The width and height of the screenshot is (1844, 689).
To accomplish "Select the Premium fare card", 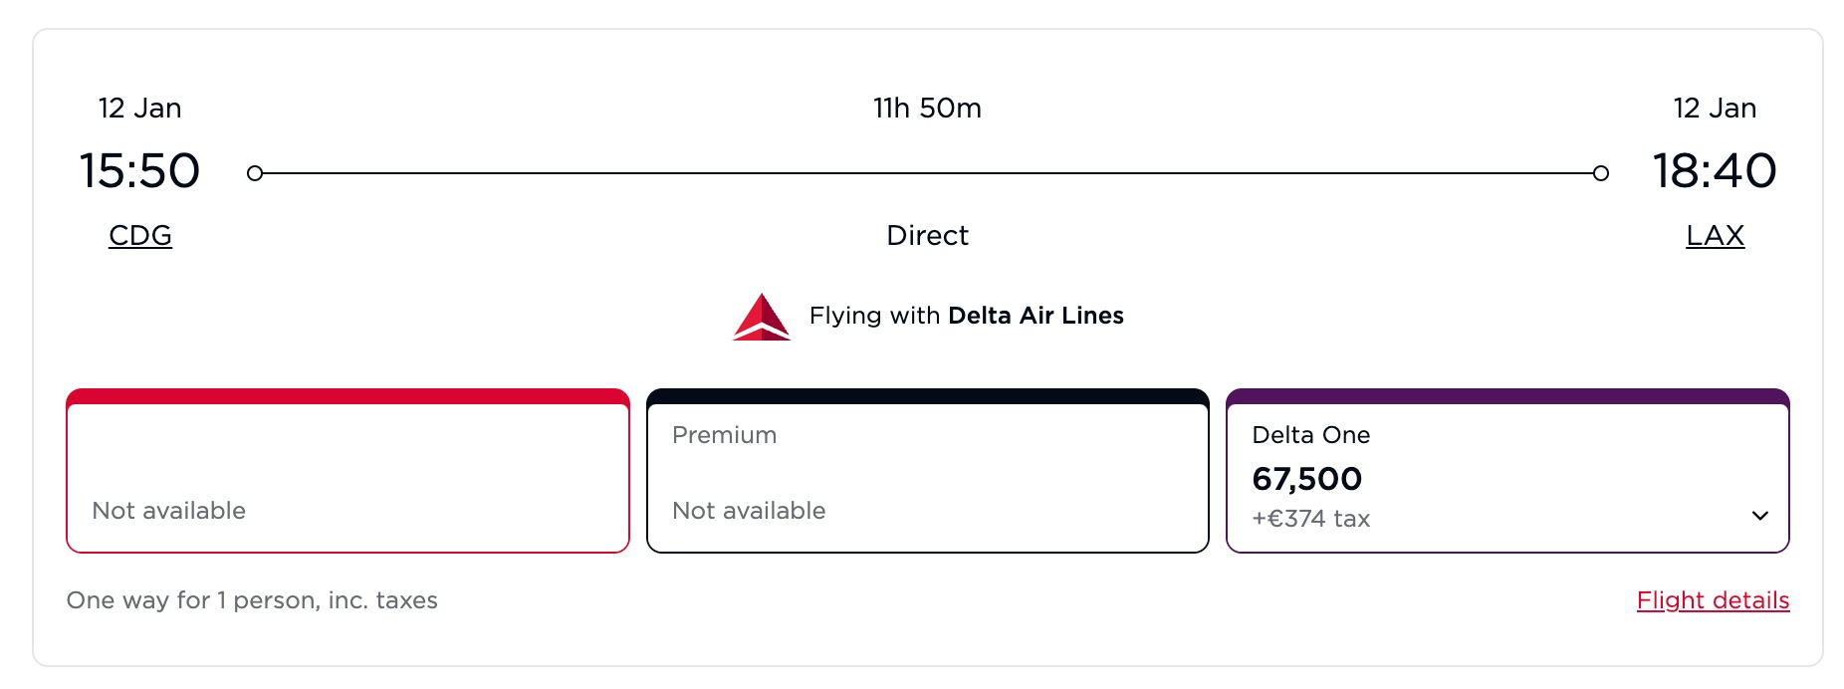I will pyautogui.click(x=927, y=472).
